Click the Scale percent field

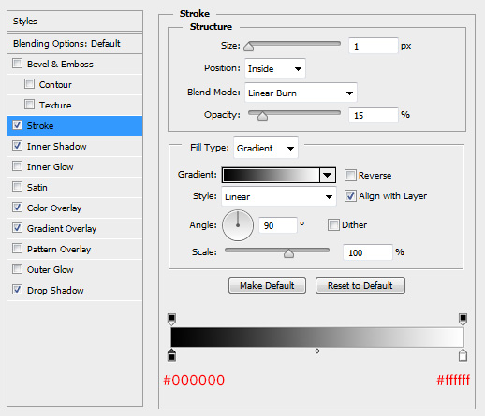(x=368, y=252)
